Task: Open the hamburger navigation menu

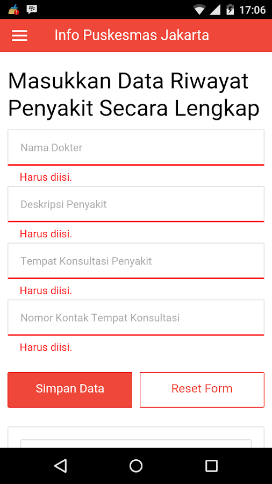Action: [x=20, y=36]
